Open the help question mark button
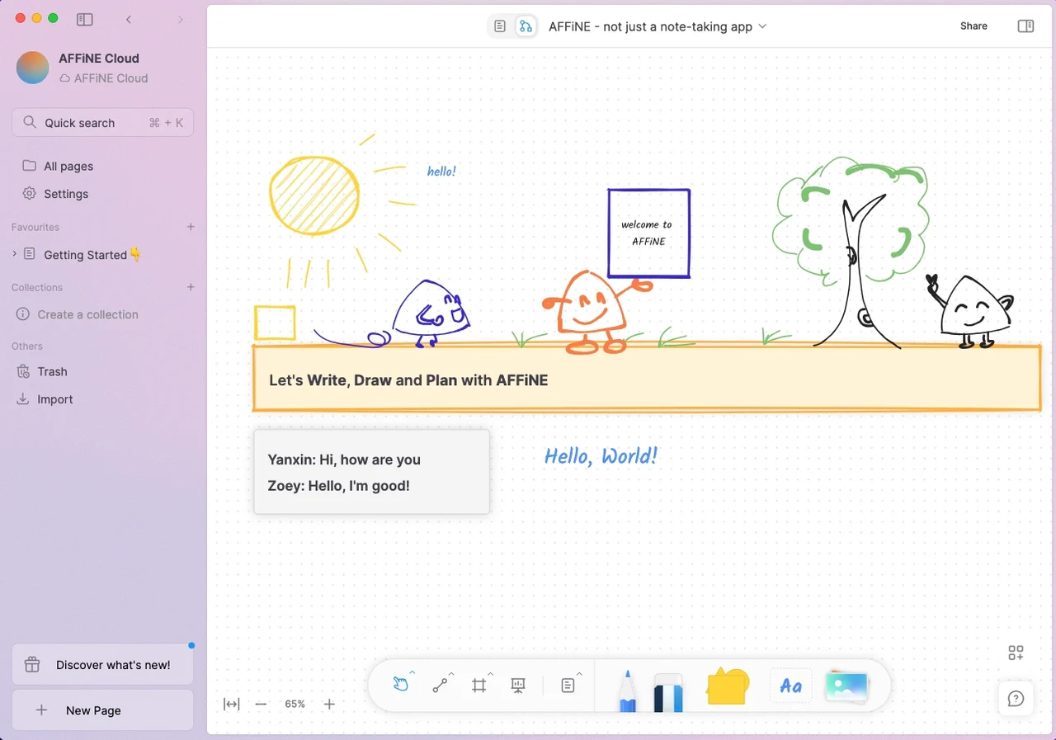Screen dimensions: 1056x740 coord(1016,699)
